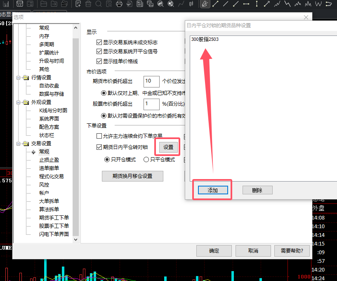Select the vertical line drawing tool
Screen dimensions: 337x281
click(257, 4)
